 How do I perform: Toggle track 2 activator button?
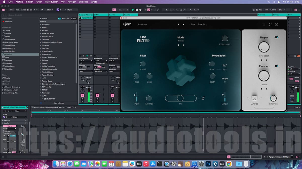point(97,95)
